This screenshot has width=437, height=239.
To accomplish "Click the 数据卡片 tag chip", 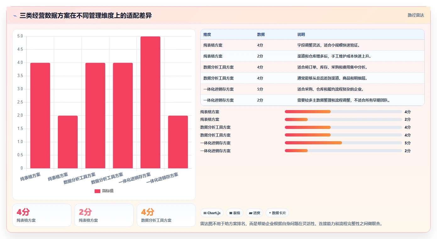I will click(277, 213).
